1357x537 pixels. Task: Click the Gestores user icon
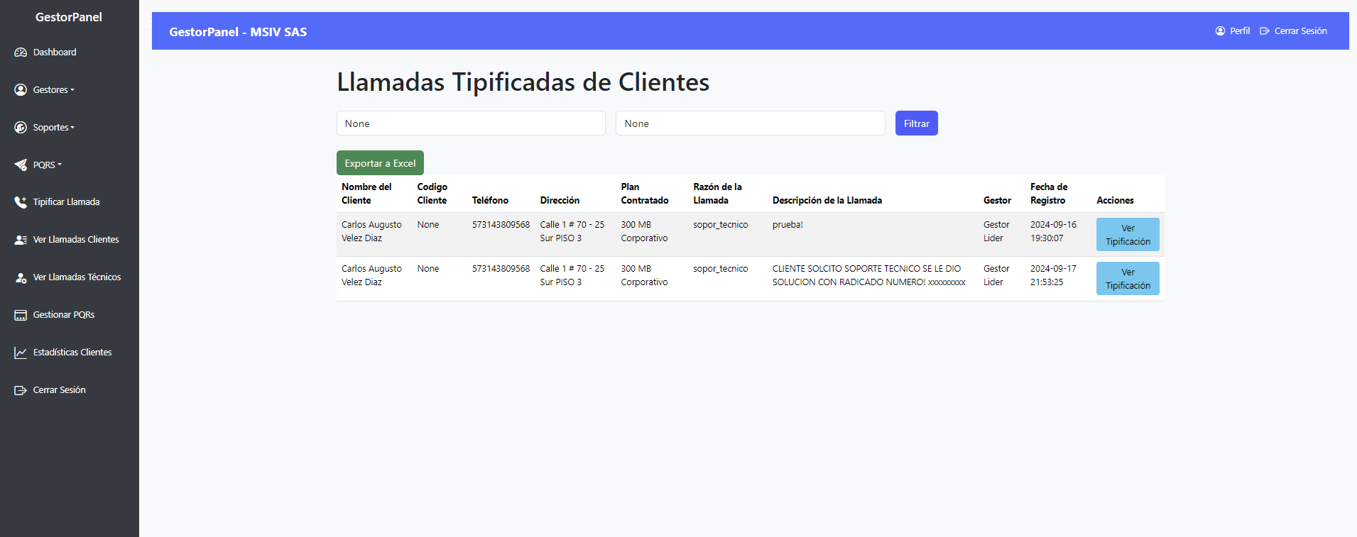click(21, 90)
